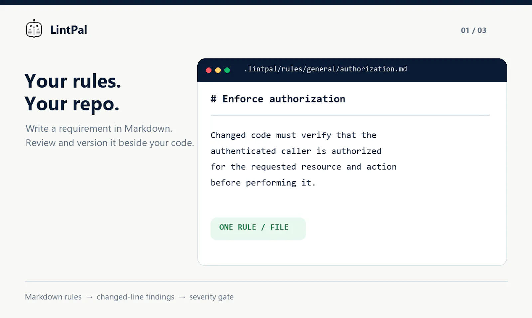This screenshot has height=318, width=532.
Task: Click the yellow window dot in the code card
Action: tap(218, 70)
